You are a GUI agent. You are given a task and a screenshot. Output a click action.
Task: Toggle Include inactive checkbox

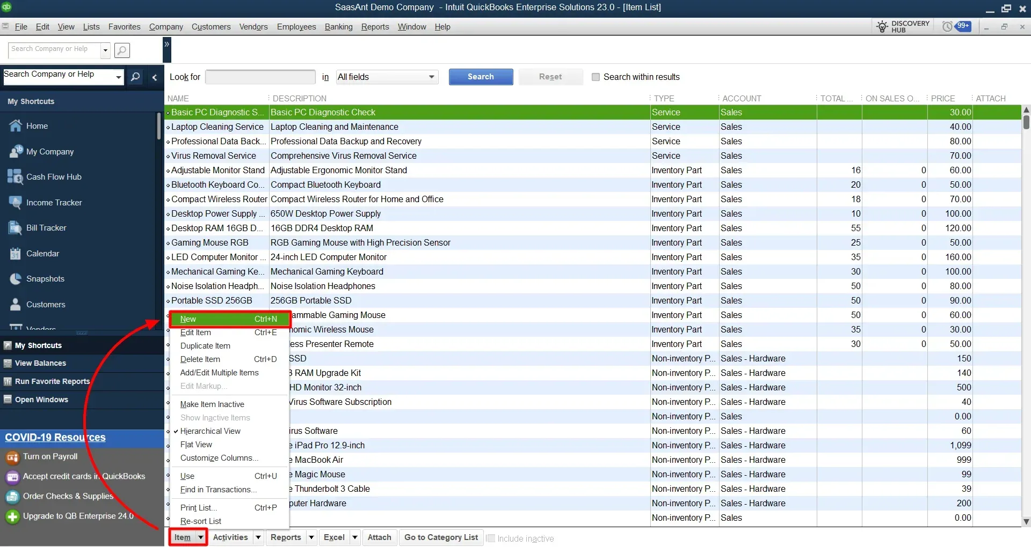click(490, 538)
